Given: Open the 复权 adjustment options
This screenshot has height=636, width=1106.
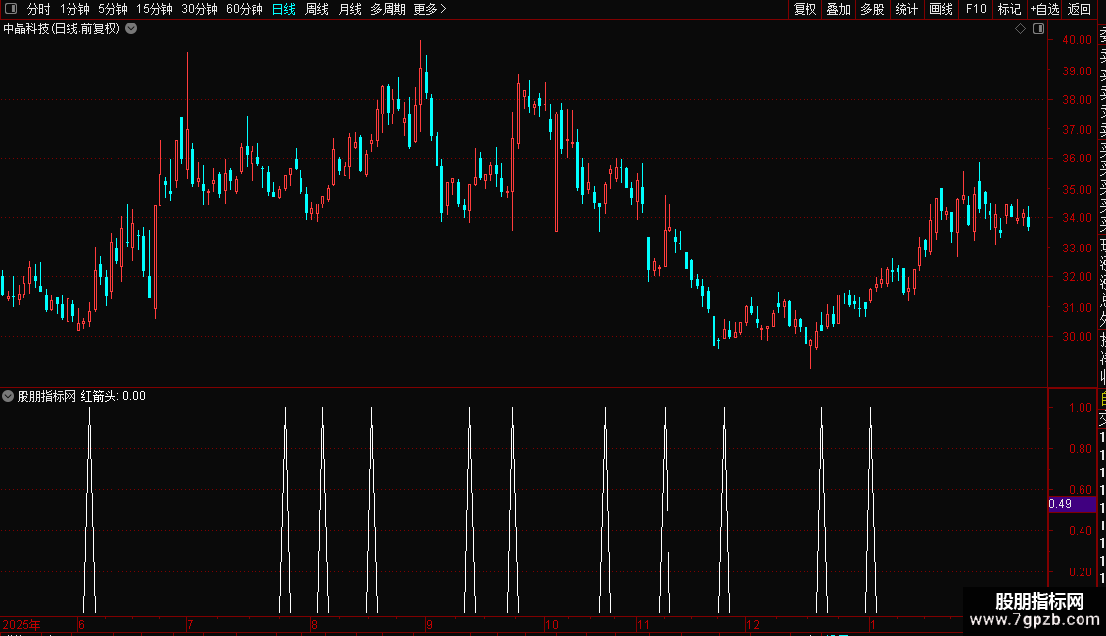Looking at the screenshot, I should (x=805, y=9).
